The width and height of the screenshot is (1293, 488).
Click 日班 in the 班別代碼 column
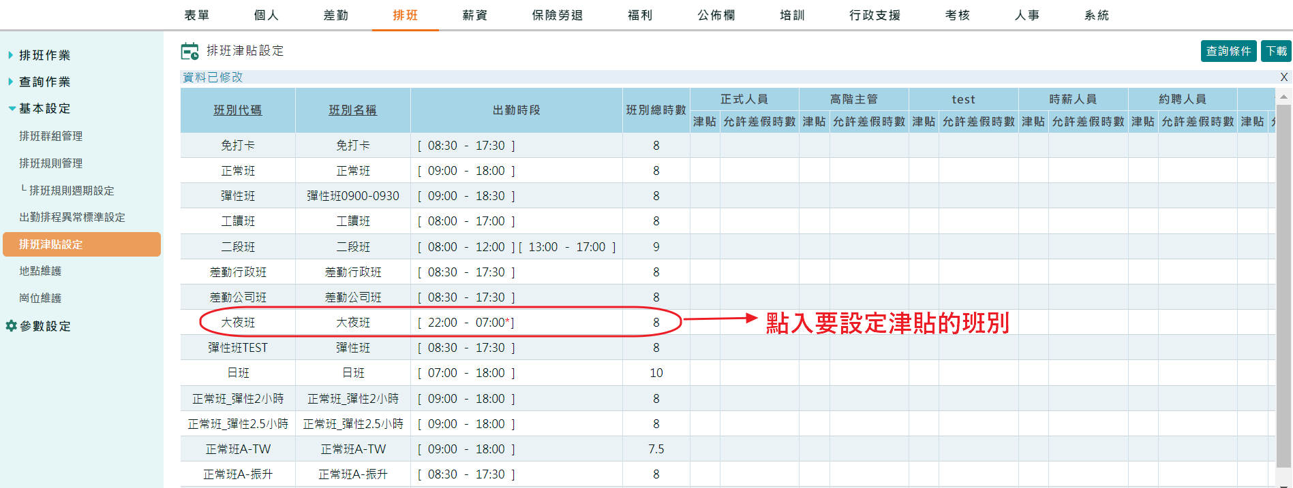(238, 373)
